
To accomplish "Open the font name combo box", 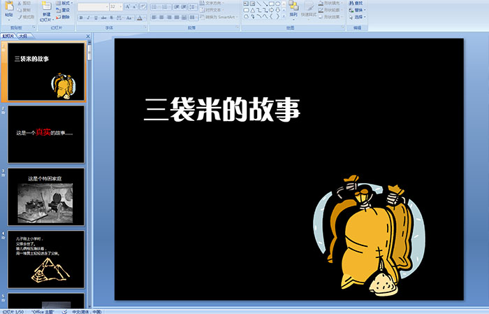I will click(93, 6).
